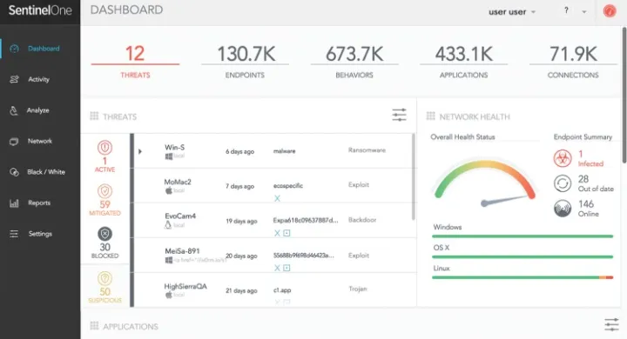Open the user user dropdown
The width and height of the screenshot is (627, 339).
click(x=512, y=12)
